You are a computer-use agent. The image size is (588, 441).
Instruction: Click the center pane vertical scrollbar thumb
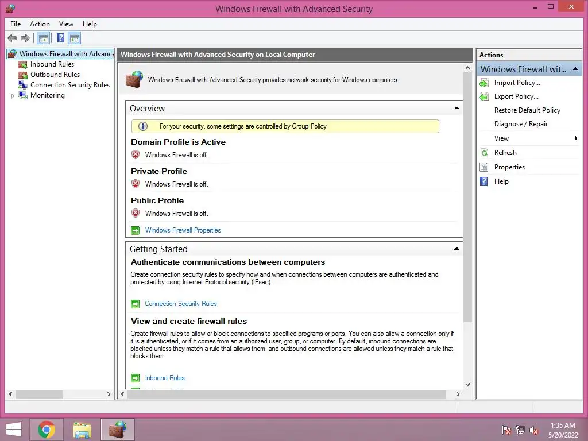467,198
